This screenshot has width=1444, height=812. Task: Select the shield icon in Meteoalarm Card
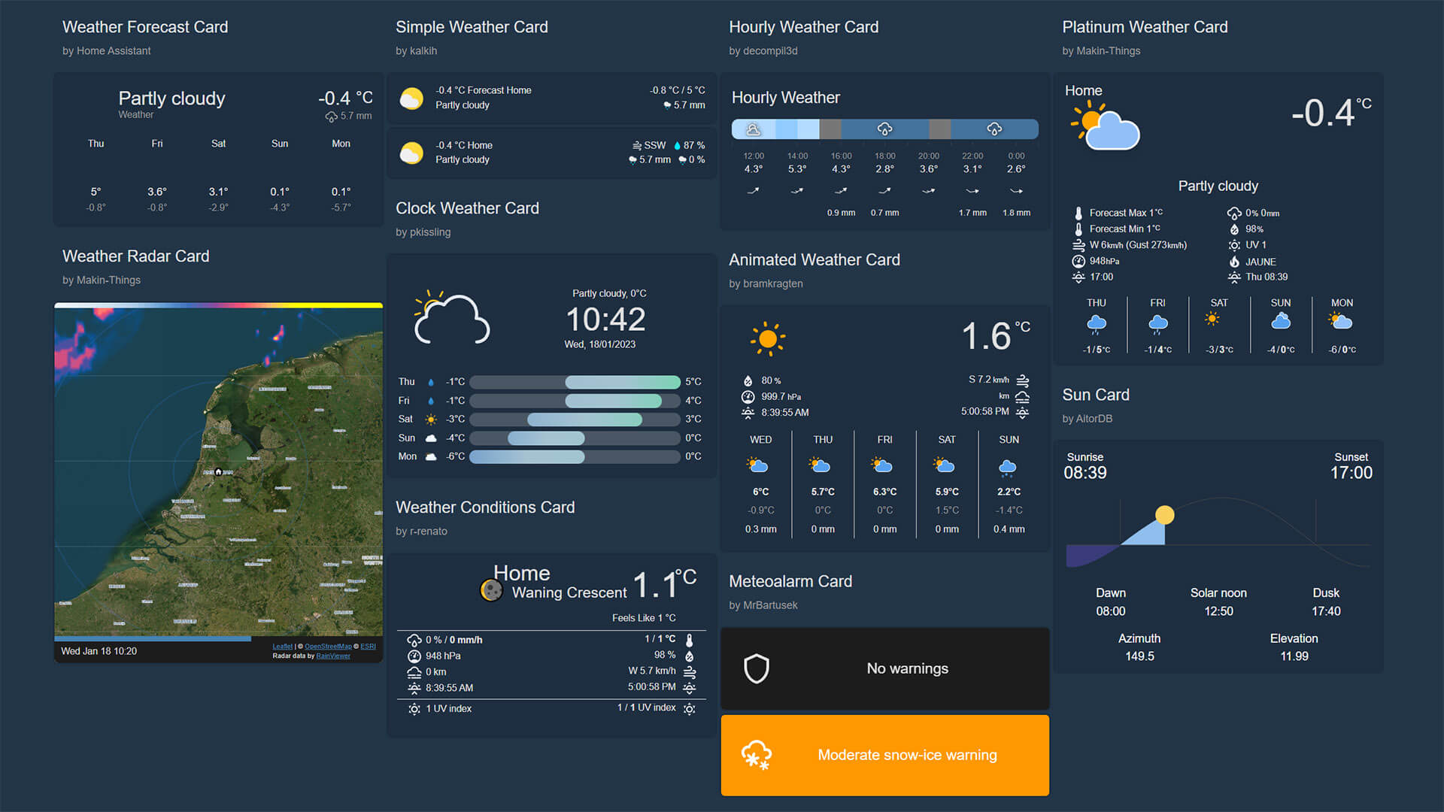(757, 668)
